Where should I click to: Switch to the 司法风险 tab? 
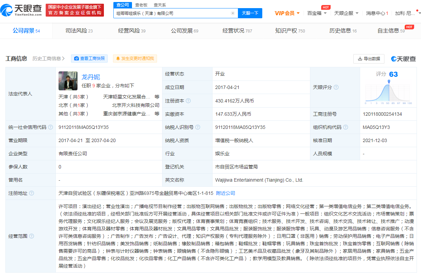[x=79, y=31]
